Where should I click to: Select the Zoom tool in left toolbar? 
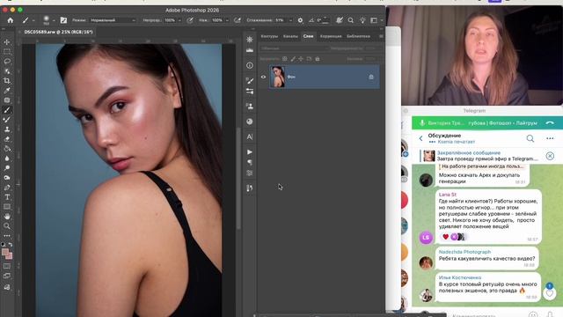pos(7,226)
